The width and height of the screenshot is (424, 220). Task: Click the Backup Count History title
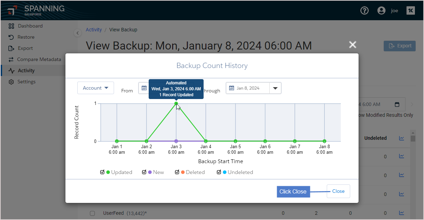click(x=212, y=66)
